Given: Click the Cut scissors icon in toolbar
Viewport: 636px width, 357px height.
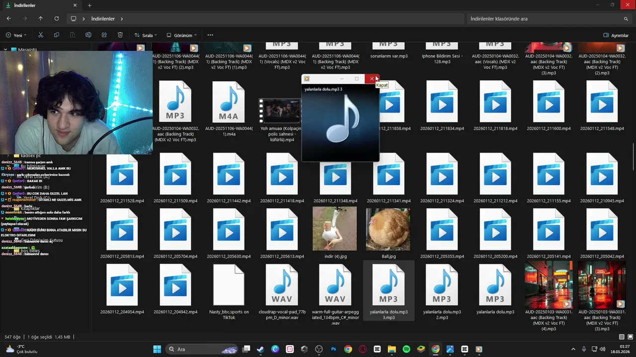Looking at the screenshot, I should pos(41,35).
